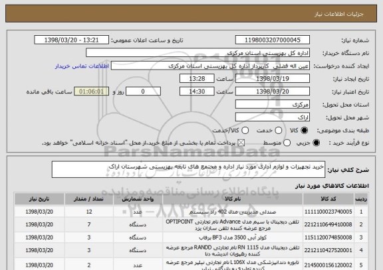The width and height of the screenshot is (383, 270).
Task: Select the 'متوسط' purchase type radio
Action: coord(287,143)
